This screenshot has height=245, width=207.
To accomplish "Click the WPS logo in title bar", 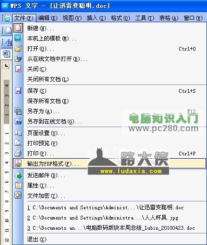I will point(5,6).
